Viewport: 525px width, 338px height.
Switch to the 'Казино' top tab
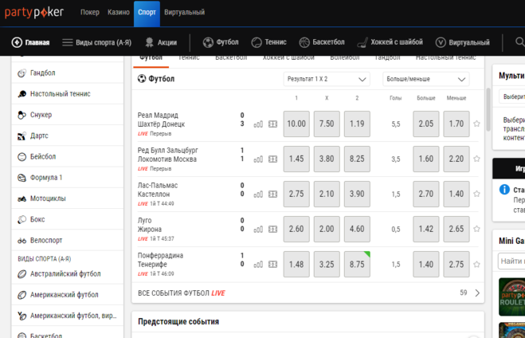point(118,12)
